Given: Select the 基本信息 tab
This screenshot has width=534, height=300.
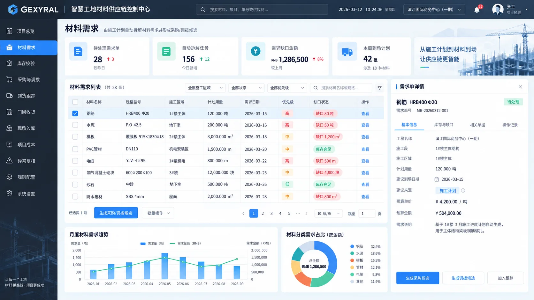Looking at the screenshot, I should tap(409, 125).
